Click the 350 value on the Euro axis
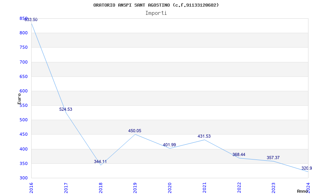This screenshot has width=312, height=195. 23,163
